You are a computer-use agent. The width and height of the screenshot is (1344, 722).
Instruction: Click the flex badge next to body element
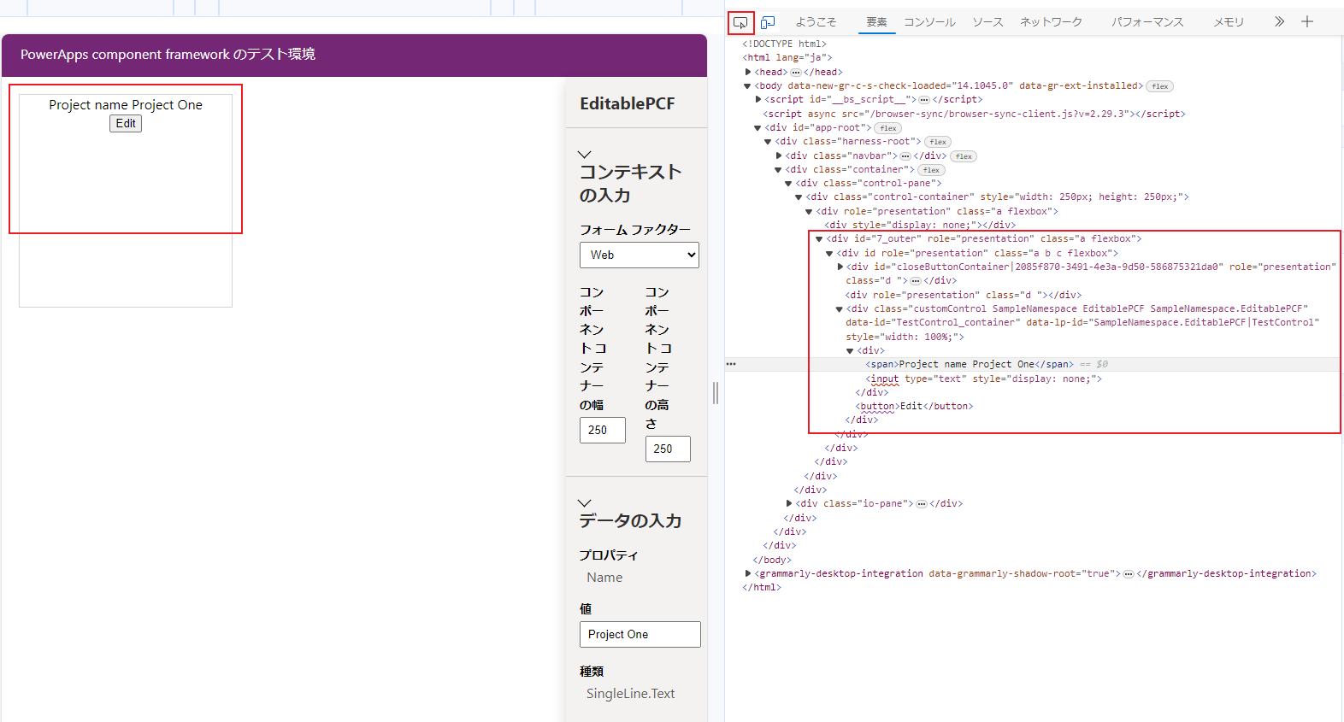[1160, 86]
